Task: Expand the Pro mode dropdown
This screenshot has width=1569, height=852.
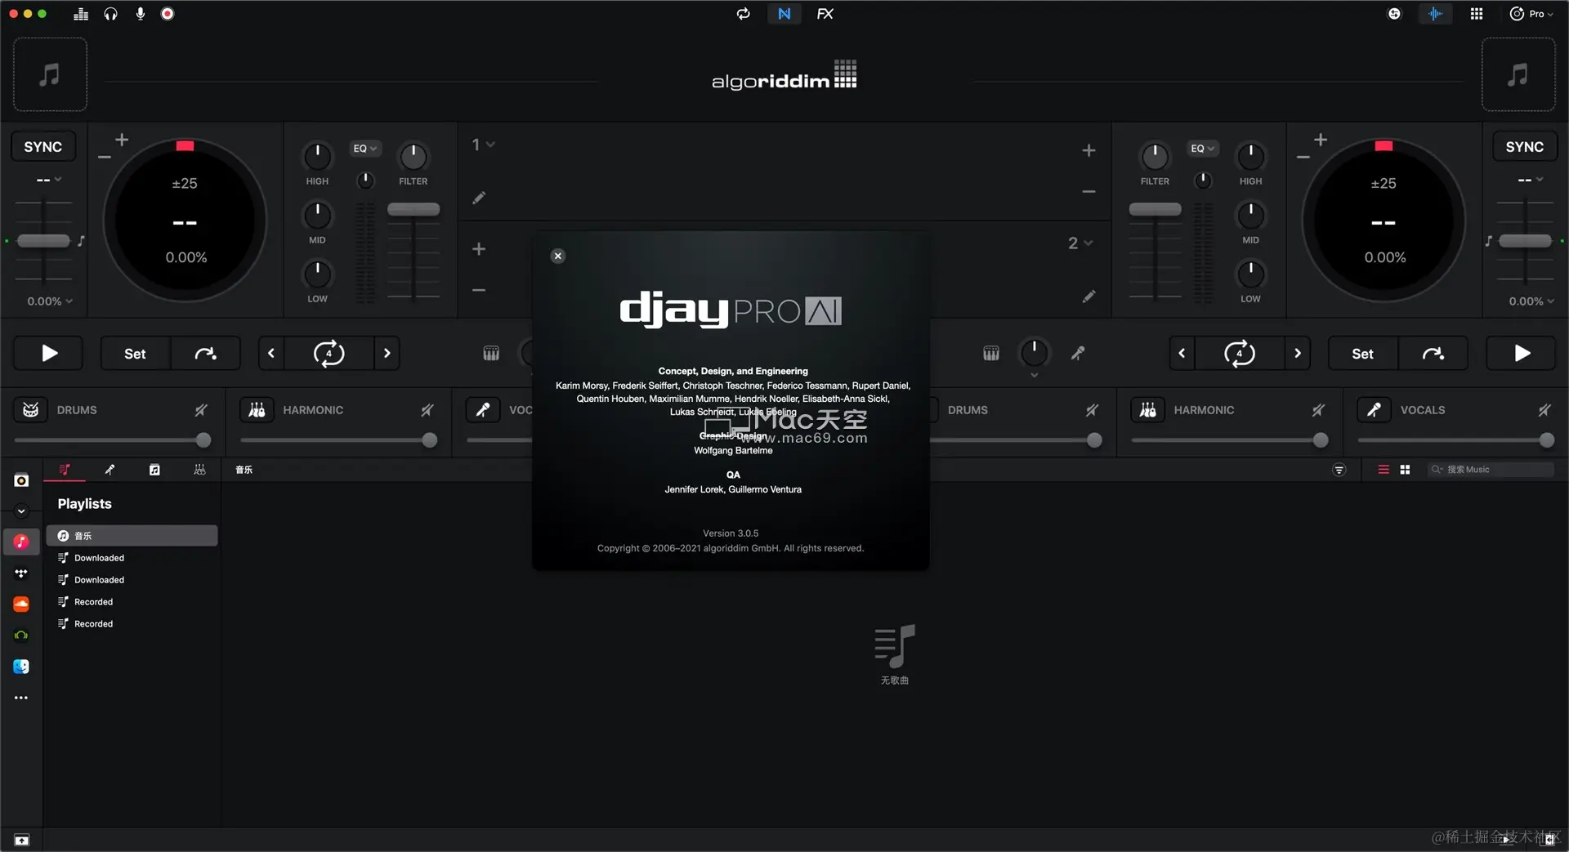Action: (x=1531, y=14)
